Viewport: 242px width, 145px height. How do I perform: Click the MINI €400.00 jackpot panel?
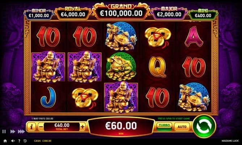click(x=203, y=14)
